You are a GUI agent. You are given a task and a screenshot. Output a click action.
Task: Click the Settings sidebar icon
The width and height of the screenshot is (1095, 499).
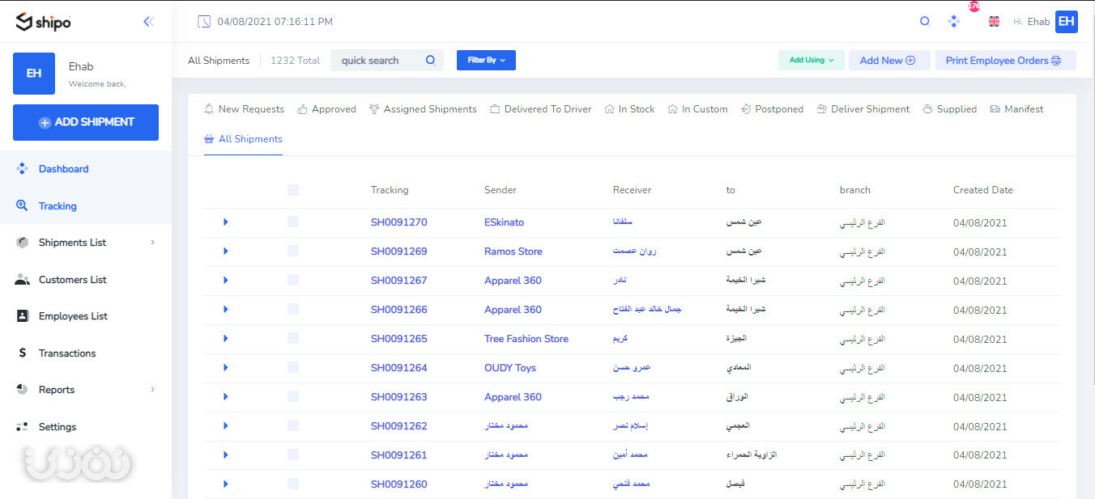pyautogui.click(x=23, y=426)
